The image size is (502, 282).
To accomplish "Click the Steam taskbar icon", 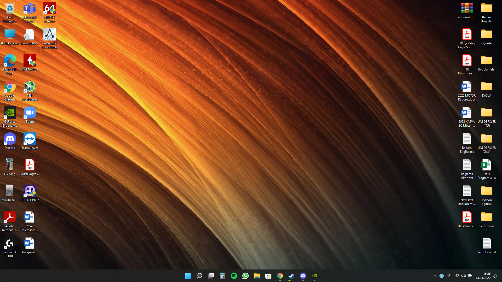I will click(x=291, y=276).
